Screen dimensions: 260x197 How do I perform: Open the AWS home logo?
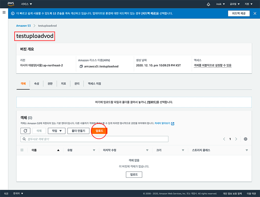pos(11,4)
